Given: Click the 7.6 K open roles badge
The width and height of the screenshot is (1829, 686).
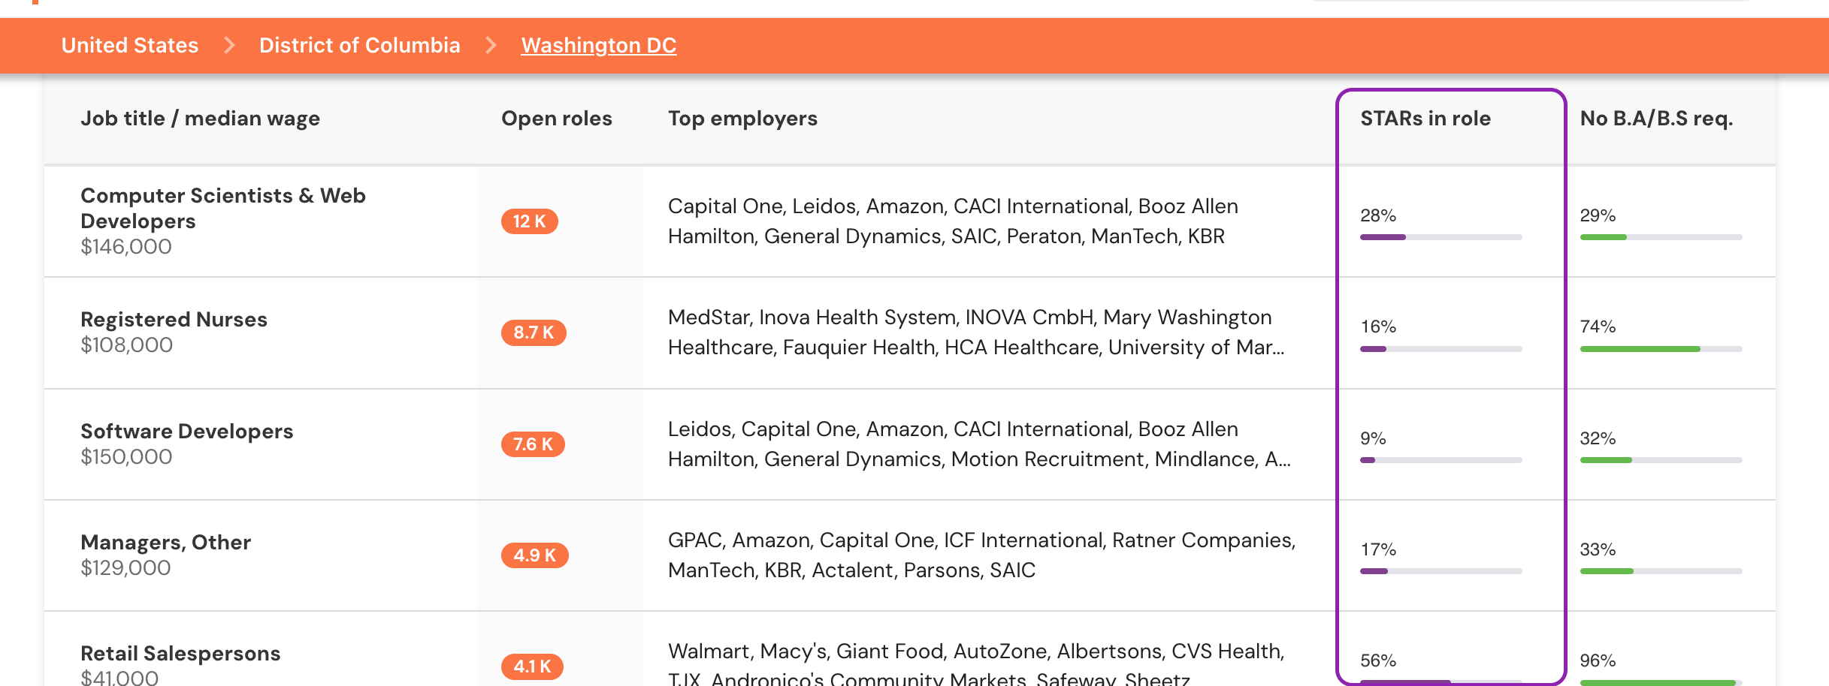Looking at the screenshot, I should click(533, 444).
